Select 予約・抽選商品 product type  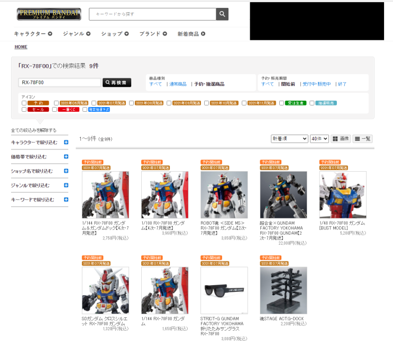[209, 84]
